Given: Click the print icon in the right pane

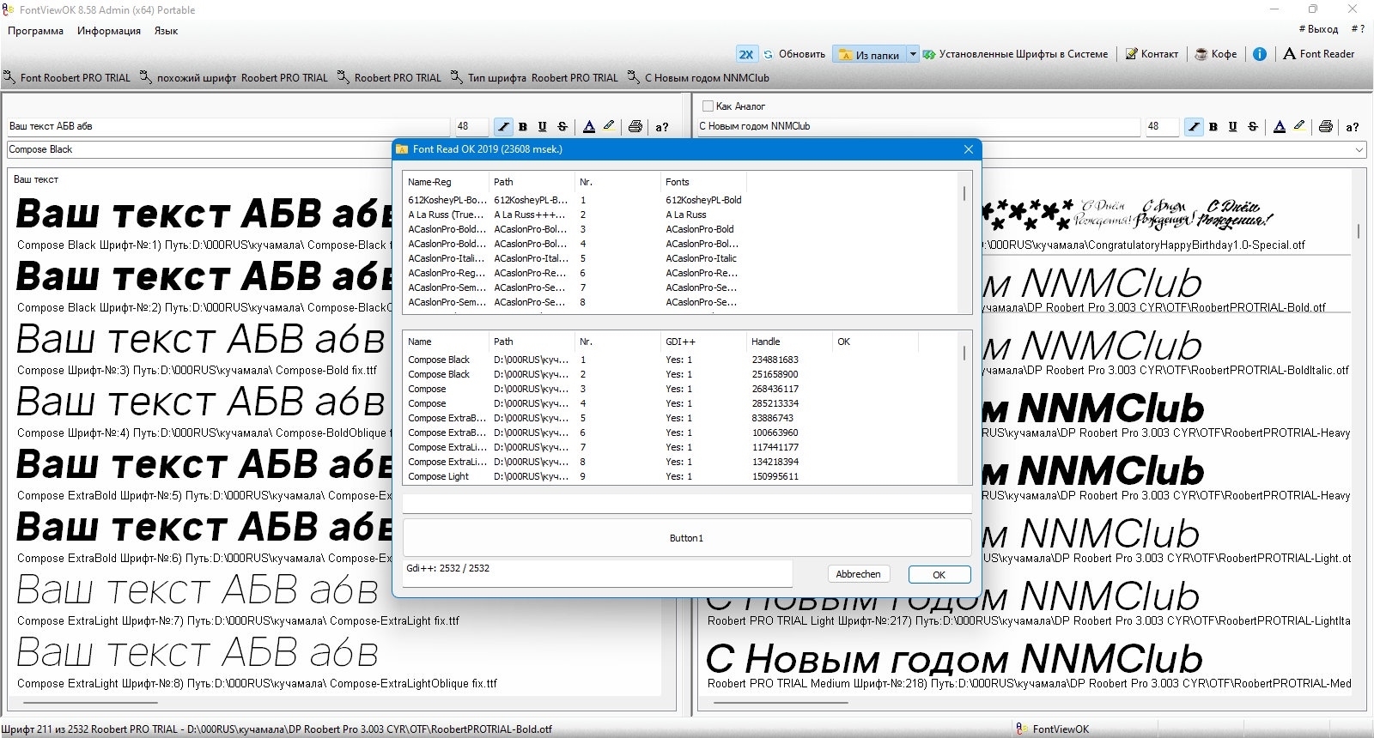Looking at the screenshot, I should [x=1325, y=126].
